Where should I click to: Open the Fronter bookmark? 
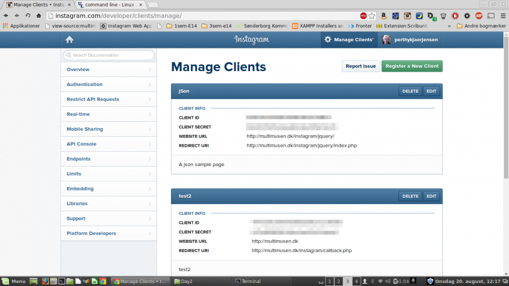pos(360,26)
